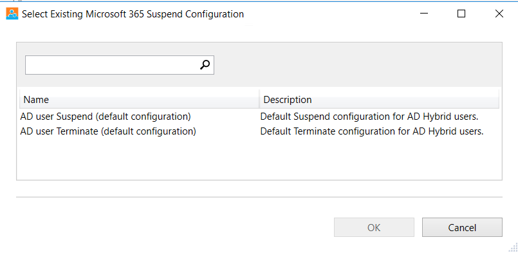Click description 'Default Terminate configuration for AD Hybrid users.'
The height and width of the screenshot is (253, 518).
click(x=372, y=131)
